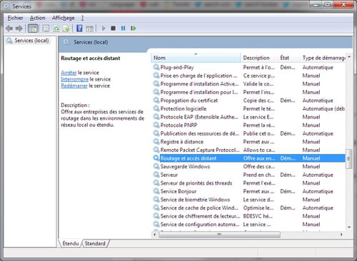This screenshot has height=261, width=357.
Task: Sort by the Nom column header
Action: (196, 58)
